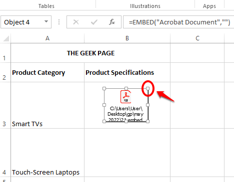
Task: Click the bottom-right resize handle of PDF object
Action: 147,122
